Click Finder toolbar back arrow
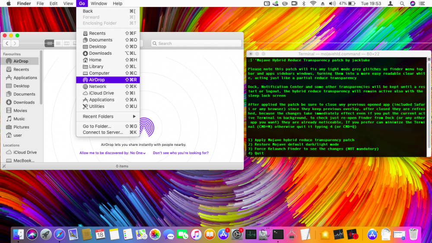Viewport: 432px width, 243px height. coord(7,43)
